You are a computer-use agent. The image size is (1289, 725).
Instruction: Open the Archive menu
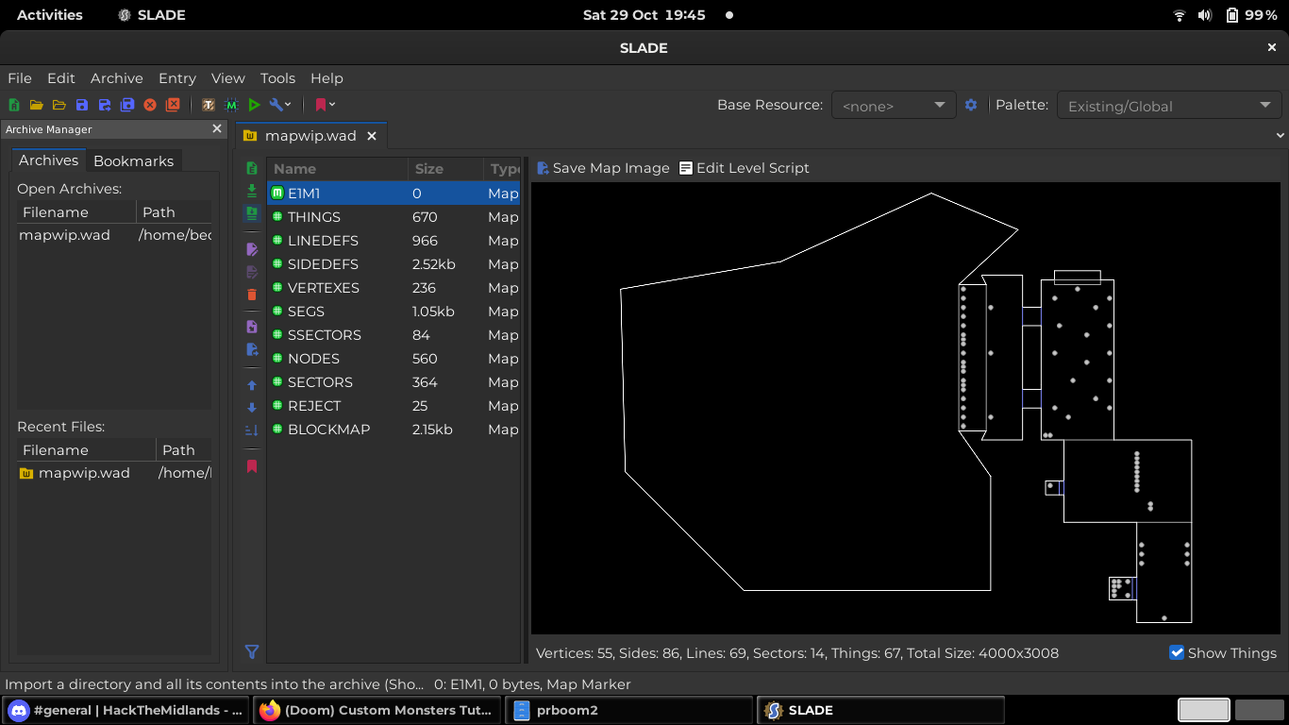click(x=116, y=78)
